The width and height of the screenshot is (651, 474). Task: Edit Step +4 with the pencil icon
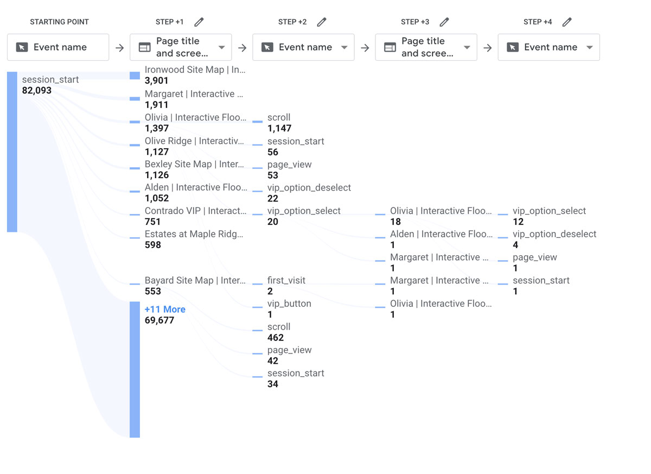pos(567,22)
